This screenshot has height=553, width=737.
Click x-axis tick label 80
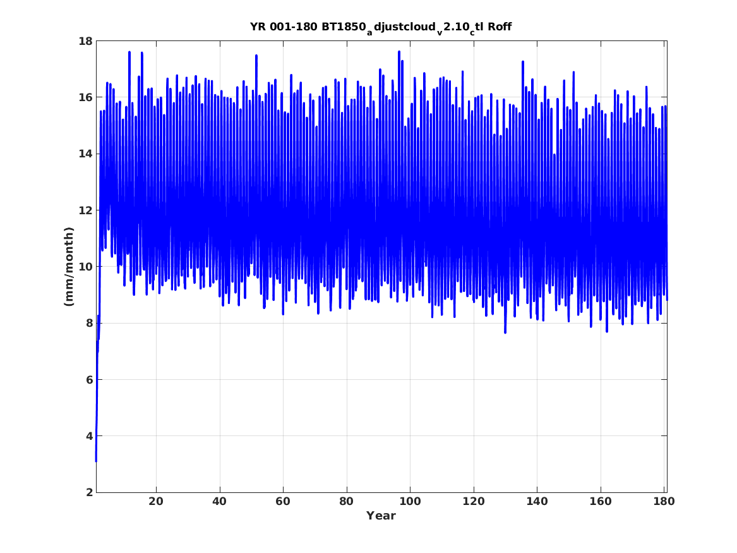click(347, 501)
